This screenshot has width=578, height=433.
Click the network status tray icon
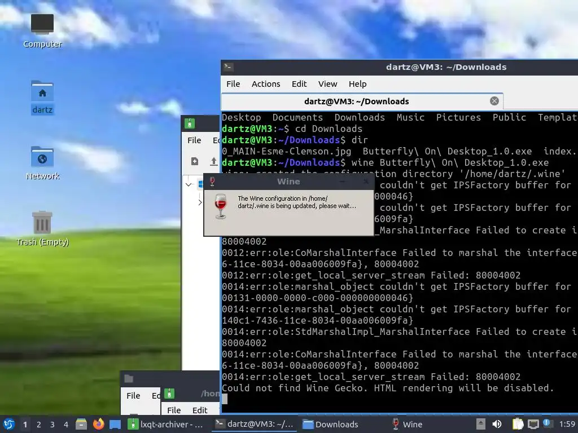(x=533, y=424)
